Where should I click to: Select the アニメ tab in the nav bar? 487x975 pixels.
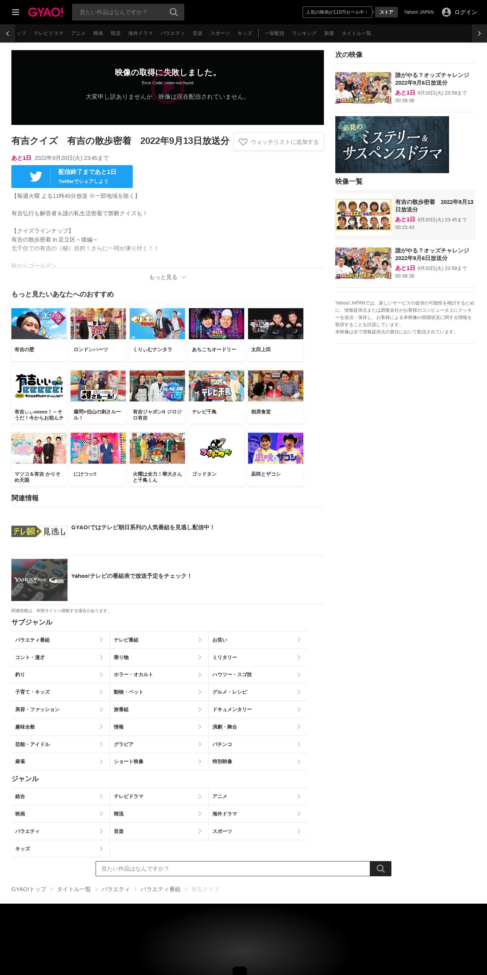tap(78, 33)
